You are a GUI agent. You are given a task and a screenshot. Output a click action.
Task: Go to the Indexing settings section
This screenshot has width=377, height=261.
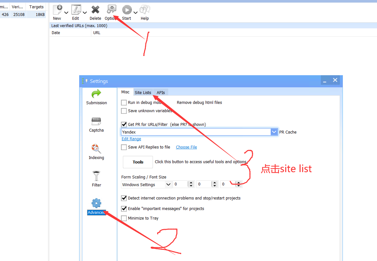pyautogui.click(x=96, y=152)
